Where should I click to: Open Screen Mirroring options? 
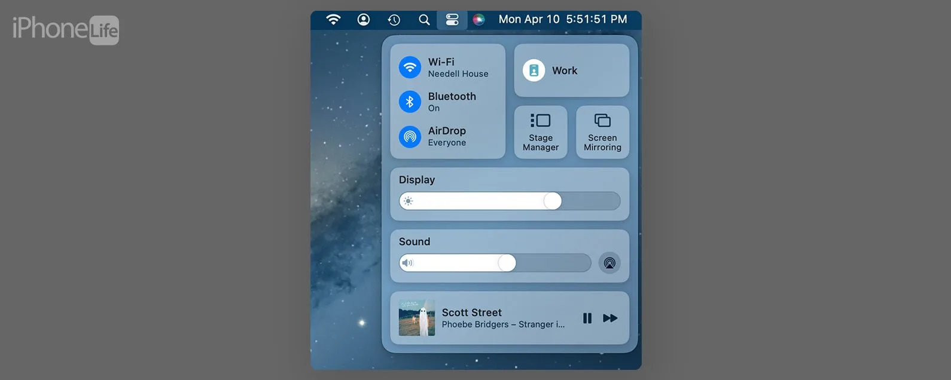tap(602, 133)
